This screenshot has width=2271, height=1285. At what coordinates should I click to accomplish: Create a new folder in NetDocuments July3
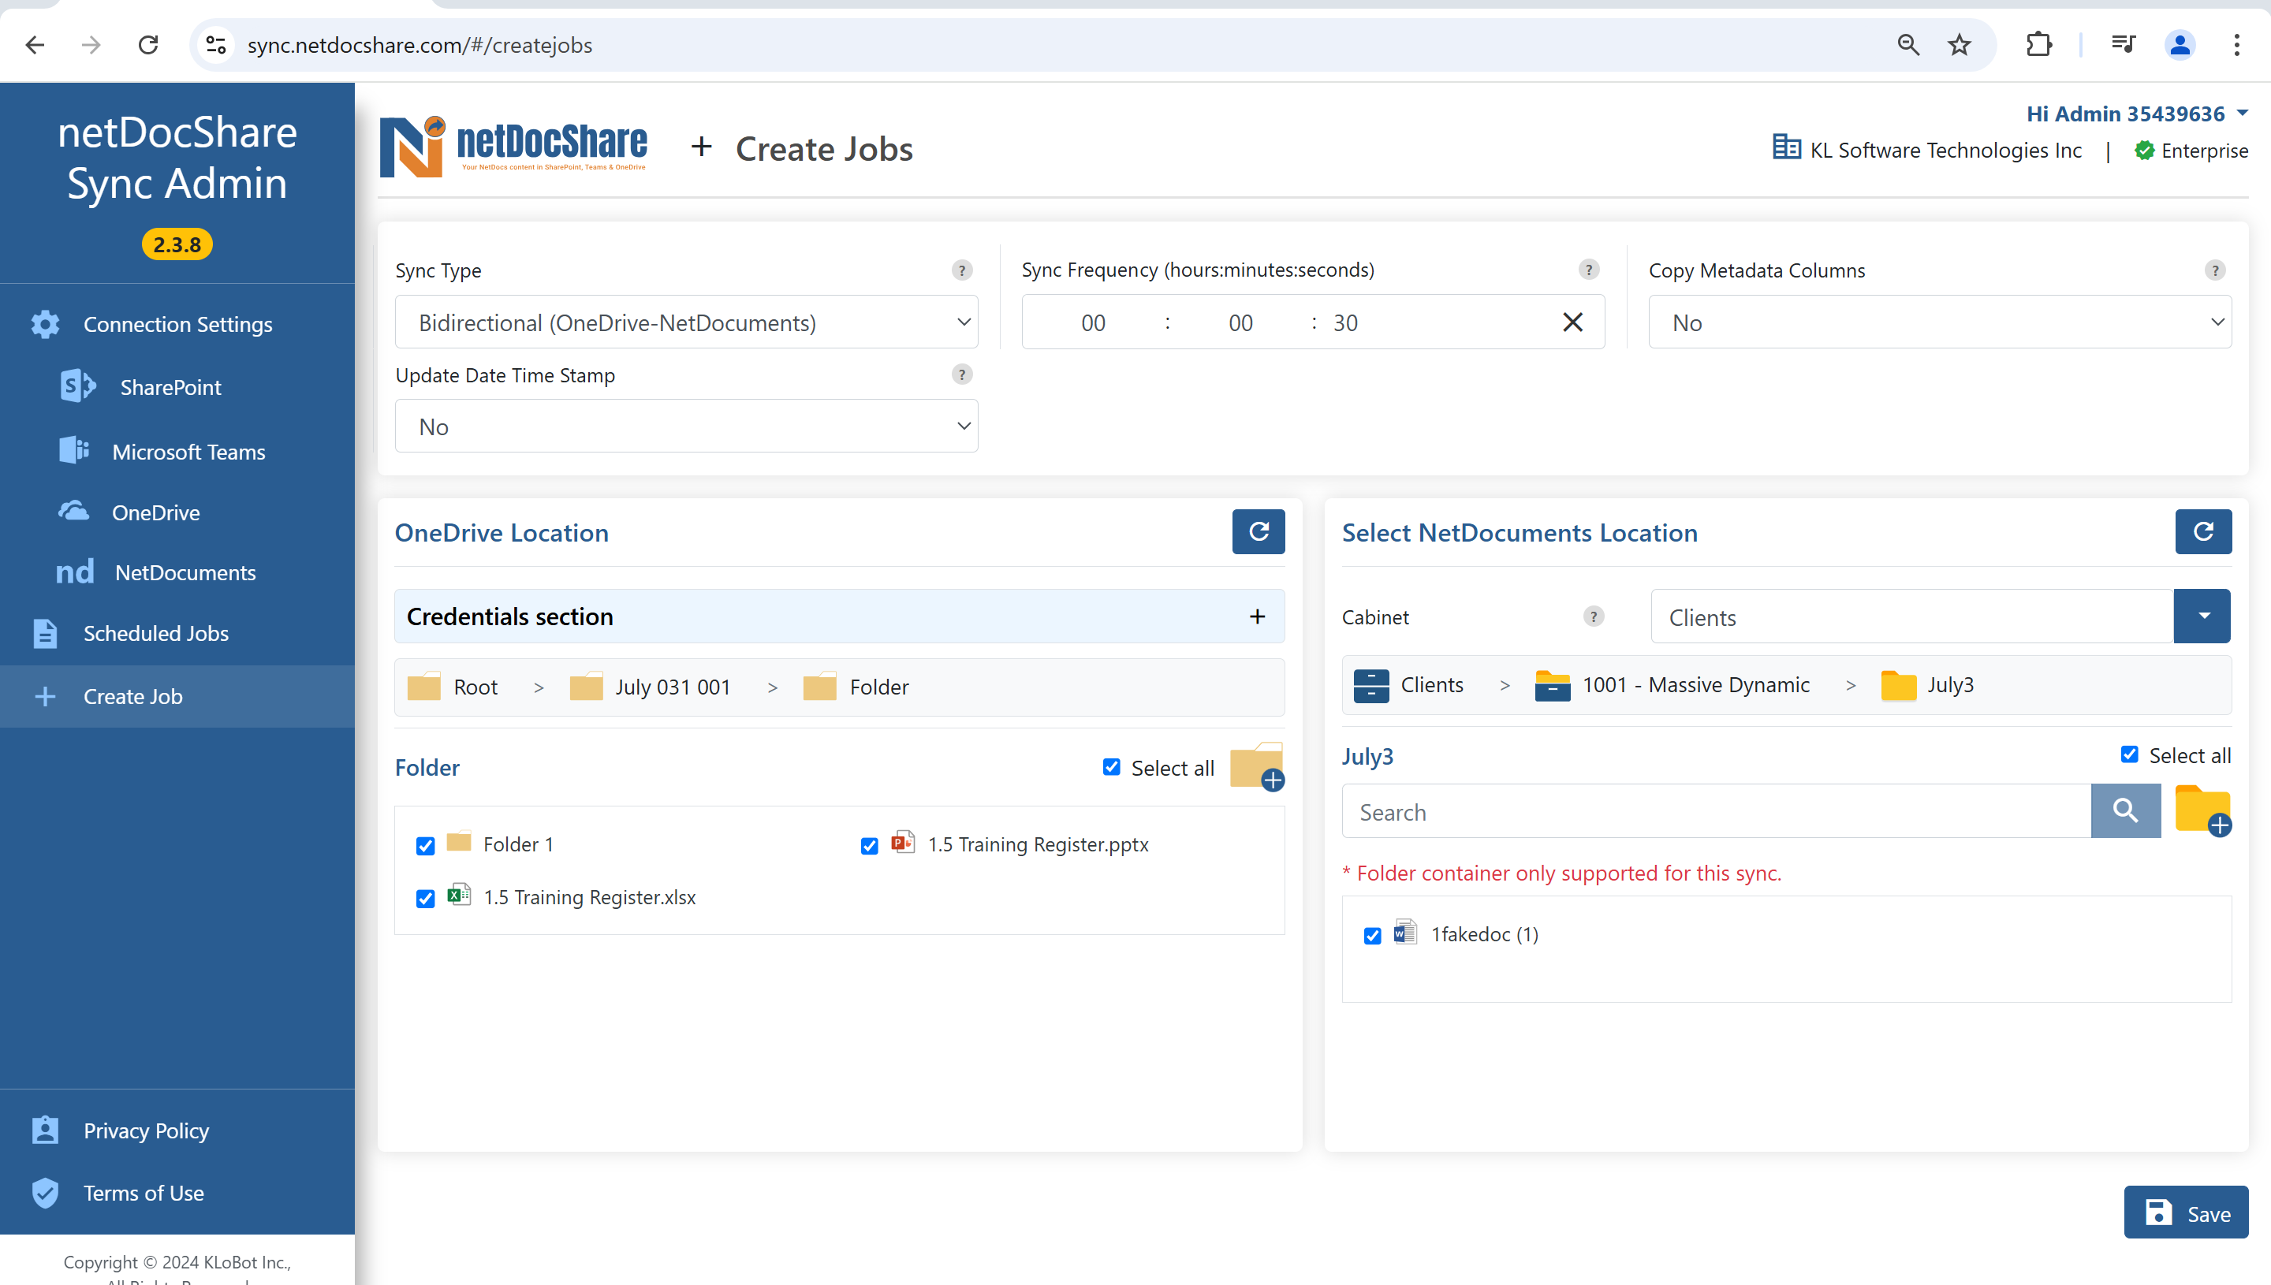[2203, 810]
